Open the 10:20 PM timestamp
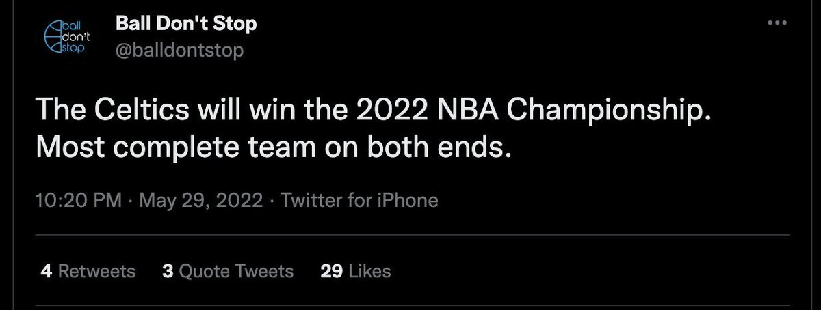 point(78,201)
